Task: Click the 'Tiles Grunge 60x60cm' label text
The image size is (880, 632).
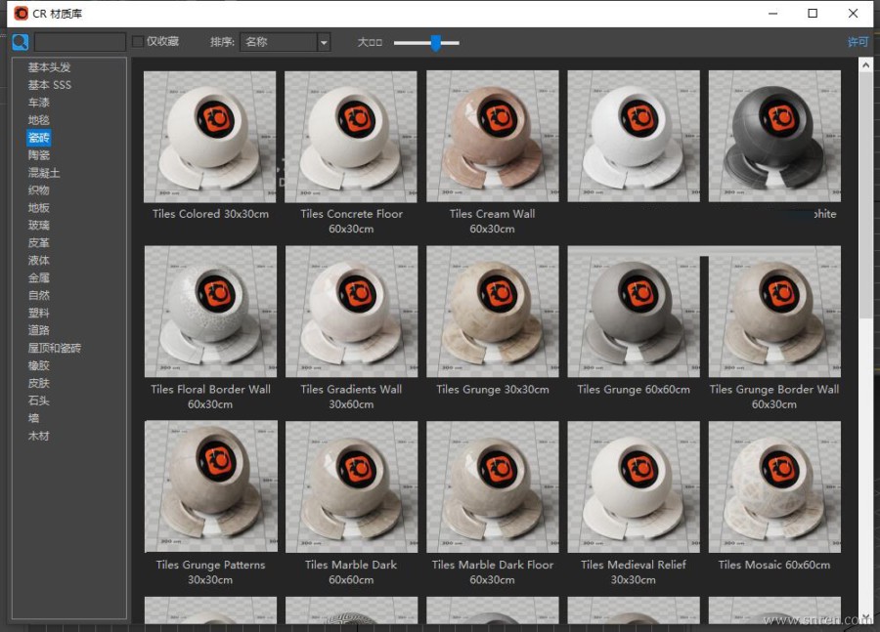Action: (634, 389)
